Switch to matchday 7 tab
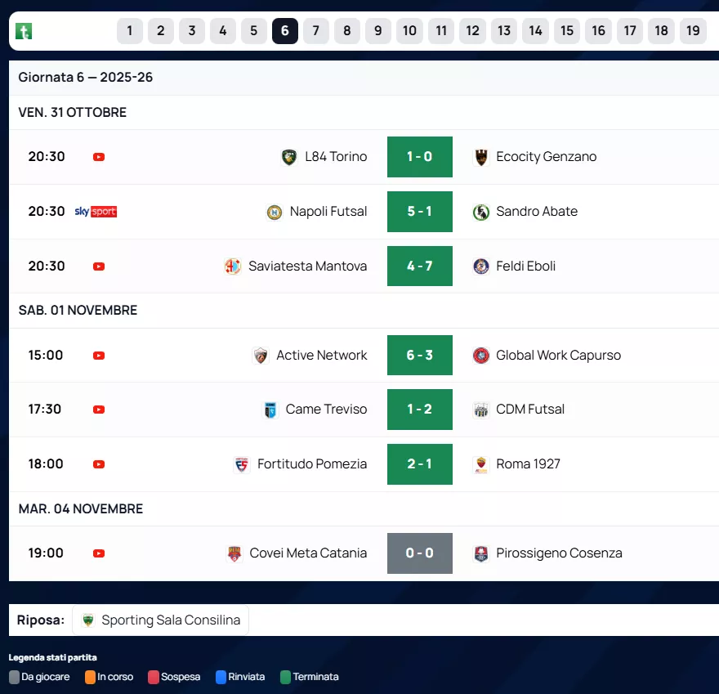719x694 pixels. (x=316, y=31)
